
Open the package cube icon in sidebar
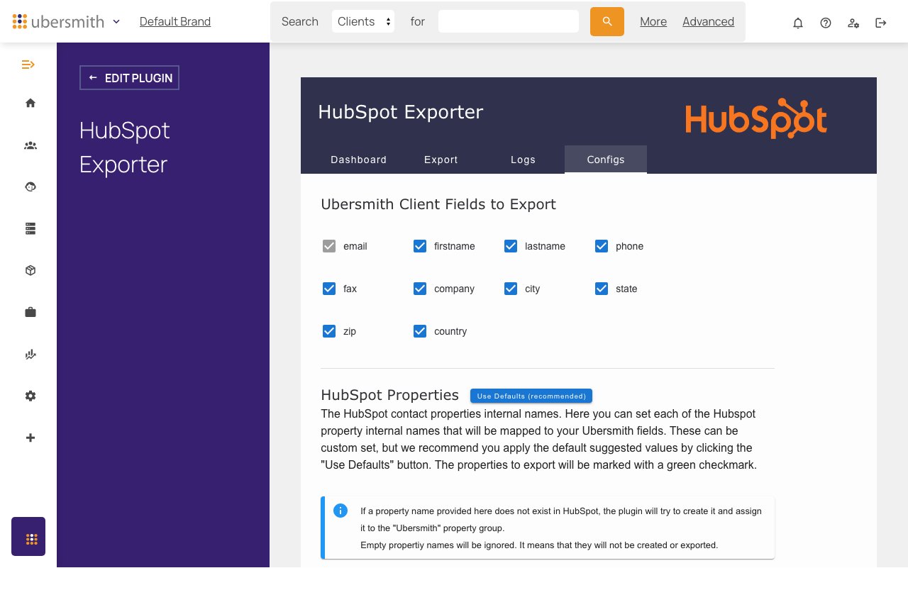[30, 270]
